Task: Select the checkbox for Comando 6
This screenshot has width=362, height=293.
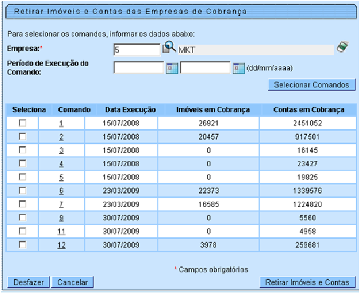Action: 23,190
